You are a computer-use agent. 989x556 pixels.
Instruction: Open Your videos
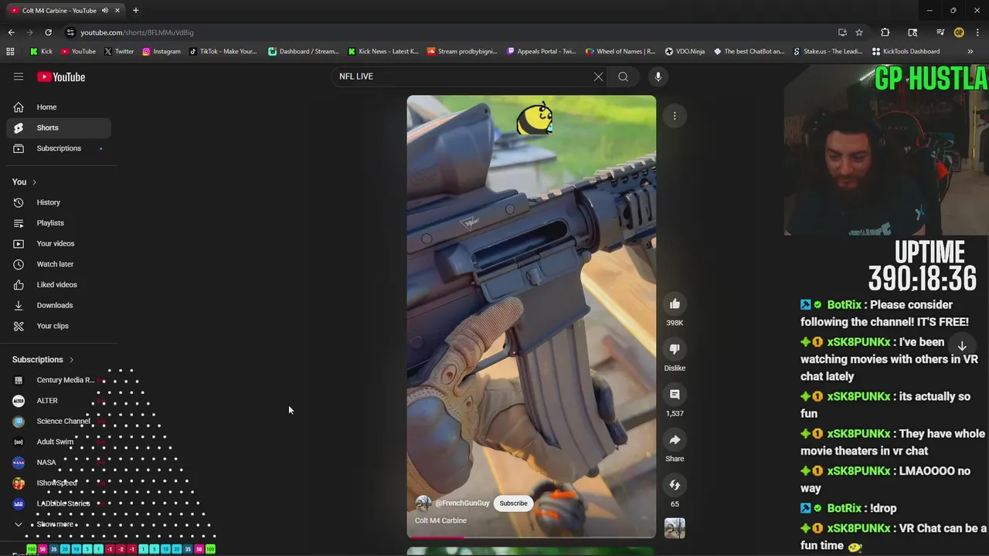59,243
